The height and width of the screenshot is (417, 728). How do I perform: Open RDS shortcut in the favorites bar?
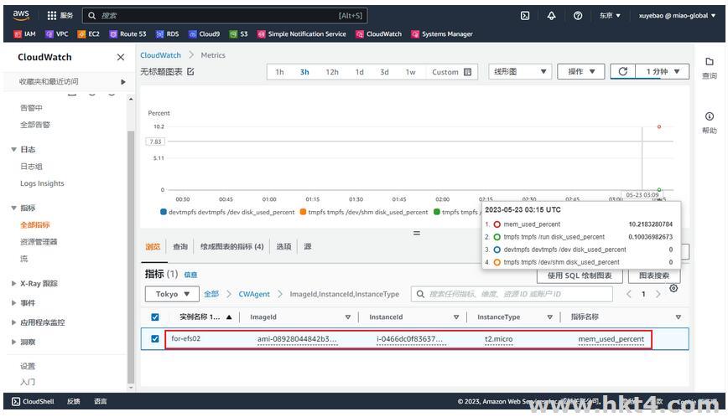(167, 33)
